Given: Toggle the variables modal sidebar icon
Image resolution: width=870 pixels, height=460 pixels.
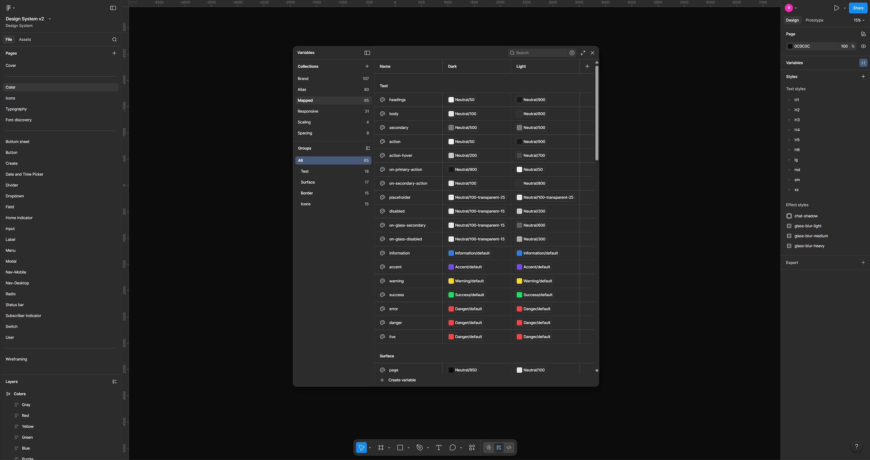Looking at the screenshot, I should (367, 53).
